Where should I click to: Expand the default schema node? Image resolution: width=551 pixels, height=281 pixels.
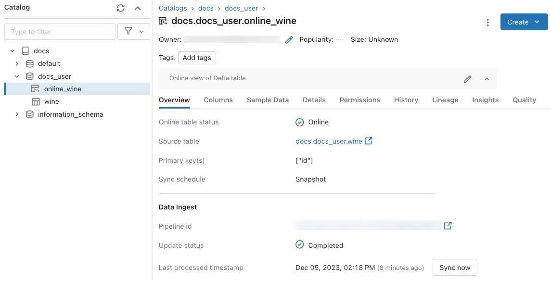pyautogui.click(x=17, y=63)
